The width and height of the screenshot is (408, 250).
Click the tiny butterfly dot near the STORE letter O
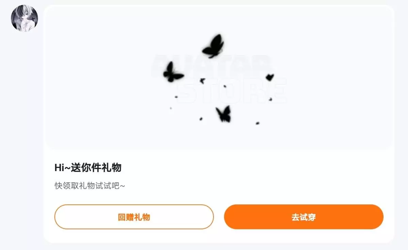click(x=225, y=86)
